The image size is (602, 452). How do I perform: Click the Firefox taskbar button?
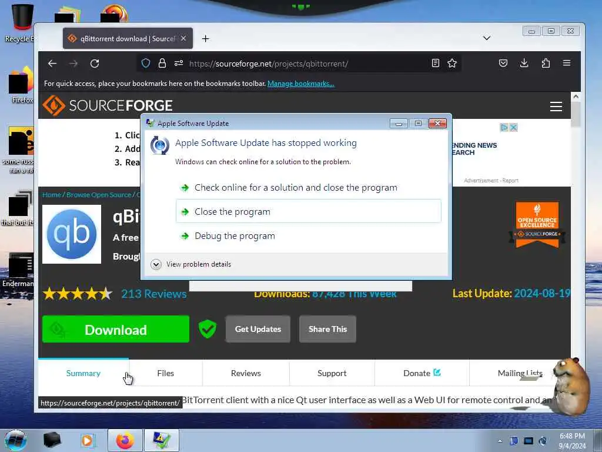(x=125, y=440)
